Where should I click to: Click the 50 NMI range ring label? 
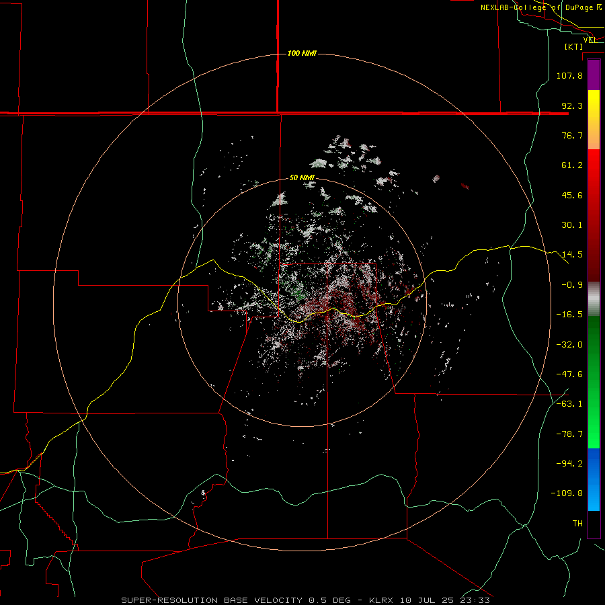[x=302, y=177]
